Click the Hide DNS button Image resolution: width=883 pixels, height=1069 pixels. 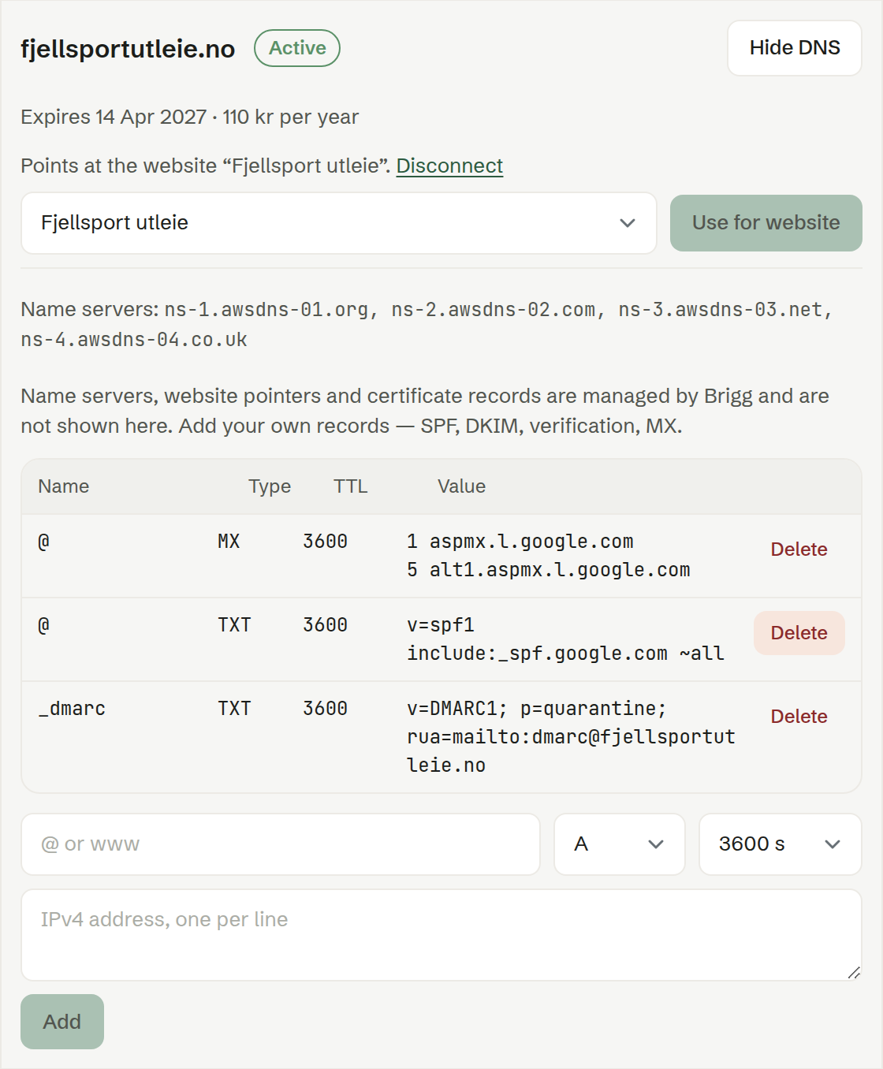tap(794, 48)
